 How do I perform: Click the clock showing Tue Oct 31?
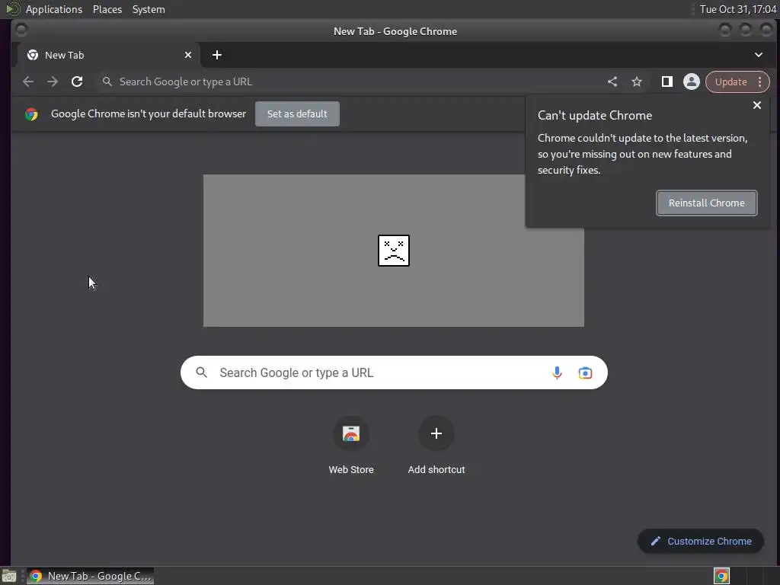[737, 9]
